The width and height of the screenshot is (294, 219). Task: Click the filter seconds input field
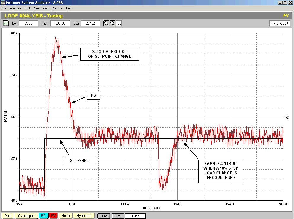[x=135, y=216]
